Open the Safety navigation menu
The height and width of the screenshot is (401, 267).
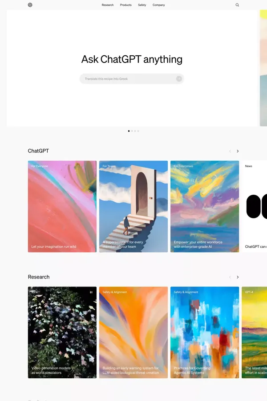coord(142,5)
